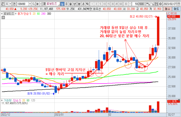
Task: Click the small button above volume axis
Action: pos(179,100)
